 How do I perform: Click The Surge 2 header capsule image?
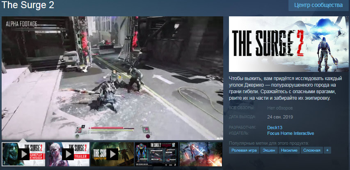tap(288, 44)
